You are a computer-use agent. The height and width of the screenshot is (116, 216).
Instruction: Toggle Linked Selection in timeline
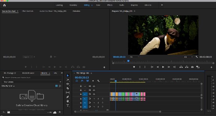[x=87, y=81]
